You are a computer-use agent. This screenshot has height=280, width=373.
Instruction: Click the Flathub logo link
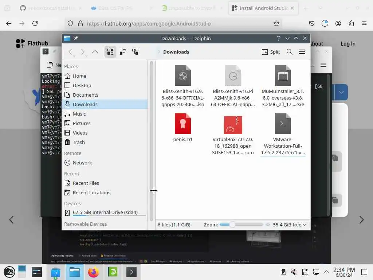click(x=32, y=43)
